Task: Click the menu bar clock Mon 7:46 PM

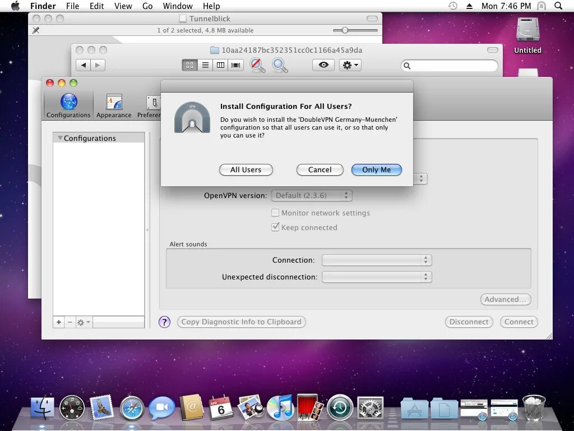Action: [506, 6]
